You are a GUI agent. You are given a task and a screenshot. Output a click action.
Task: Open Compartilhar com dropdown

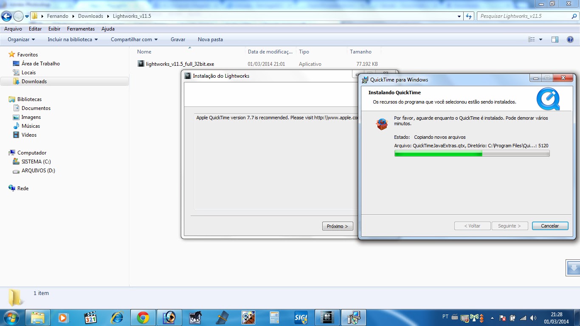tap(134, 39)
